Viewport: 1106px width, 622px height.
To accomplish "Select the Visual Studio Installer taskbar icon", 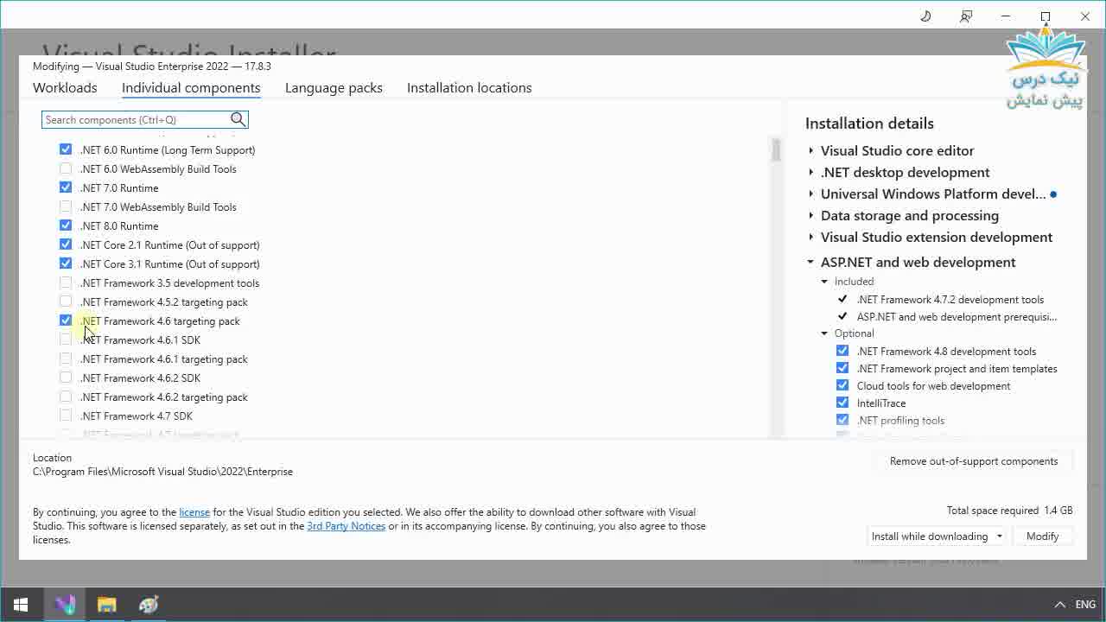I will click(x=64, y=604).
